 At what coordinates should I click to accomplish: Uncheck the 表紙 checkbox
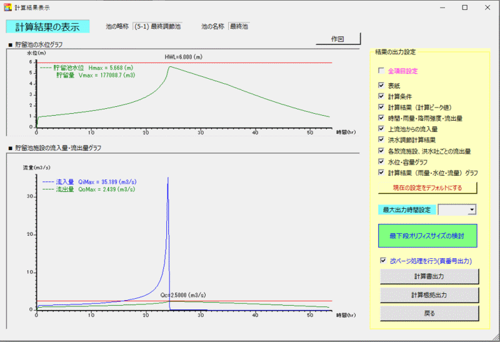tap(381, 86)
